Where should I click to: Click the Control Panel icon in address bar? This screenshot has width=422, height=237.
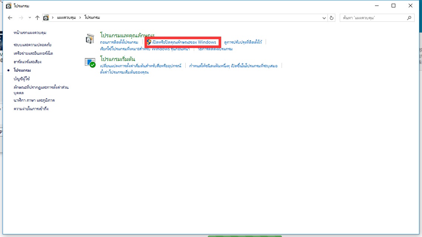point(46,17)
